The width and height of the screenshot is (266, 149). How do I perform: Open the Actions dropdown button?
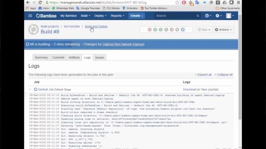tap(223, 29)
